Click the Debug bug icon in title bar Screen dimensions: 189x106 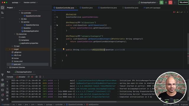[166, 2]
